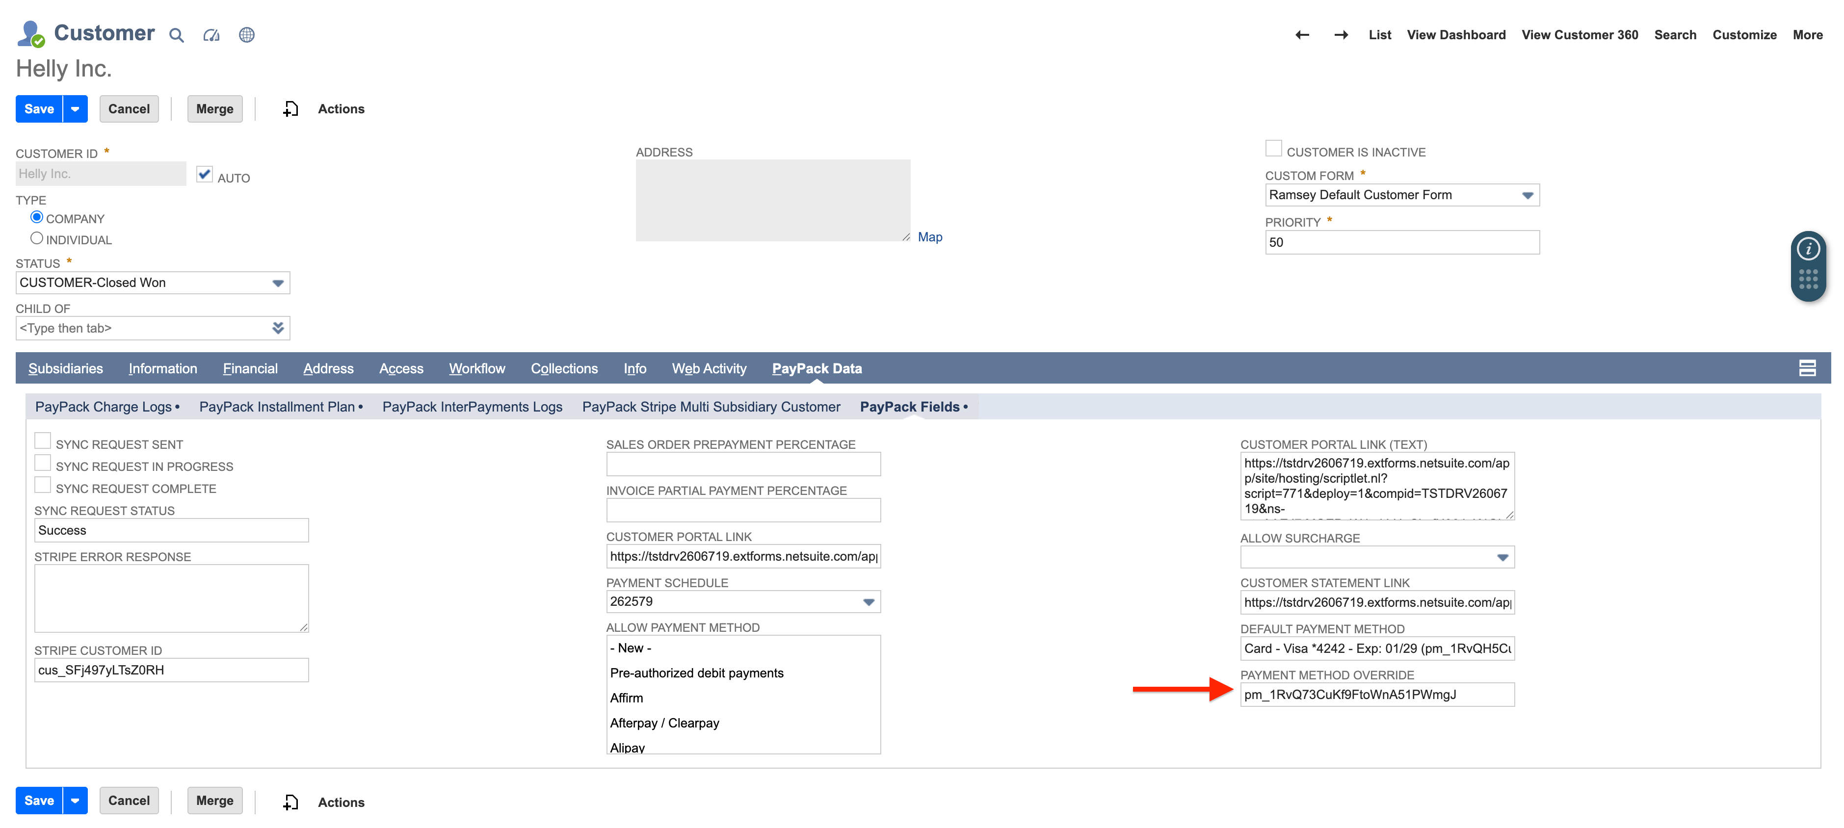Open the dashboard gauge icon beside Customer title
The image size is (1844, 828).
click(x=211, y=34)
